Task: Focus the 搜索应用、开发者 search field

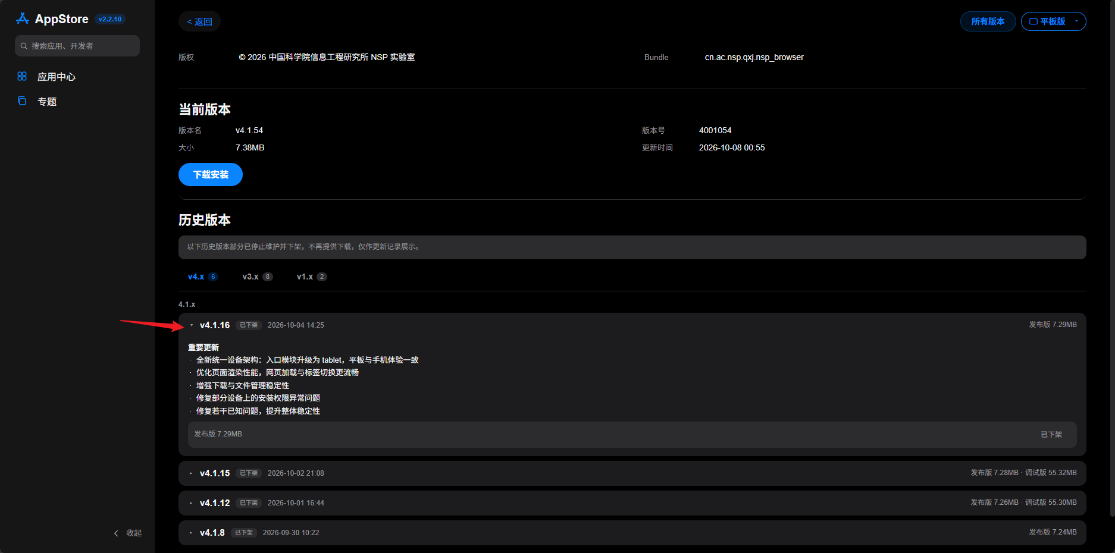Action: 77,46
